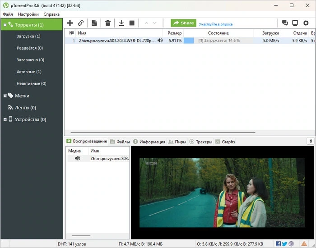This screenshot has height=248, width=316.
Task: Collapse the Торренты tree node
Action: click(5, 25)
